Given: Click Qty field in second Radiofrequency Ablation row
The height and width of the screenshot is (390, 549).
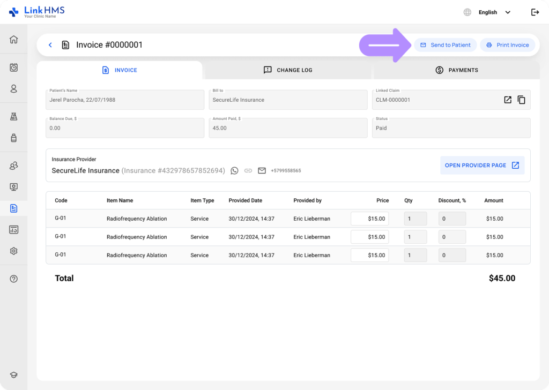Looking at the screenshot, I should click(416, 237).
